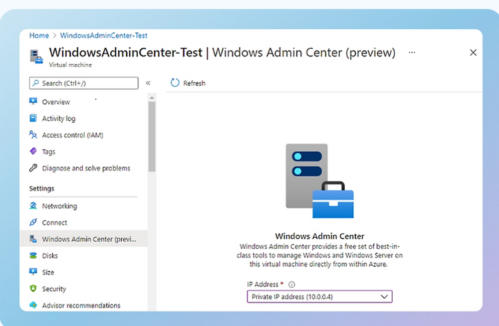
Task: Click the IP Address info icon
Action: coord(291,284)
